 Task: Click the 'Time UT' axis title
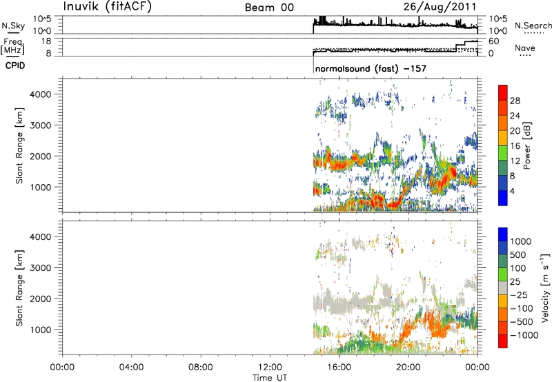coord(270,378)
